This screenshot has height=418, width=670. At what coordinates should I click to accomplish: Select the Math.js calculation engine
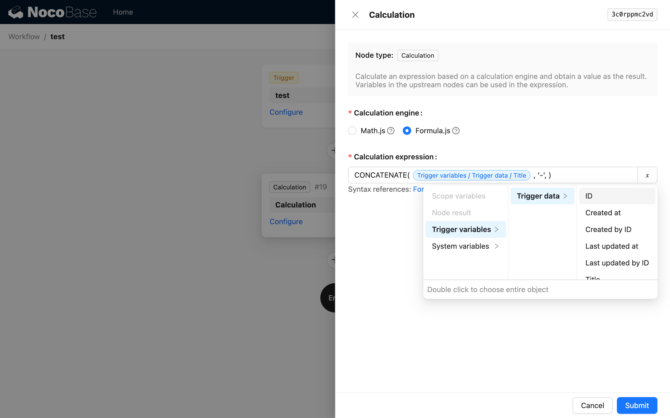(352, 130)
